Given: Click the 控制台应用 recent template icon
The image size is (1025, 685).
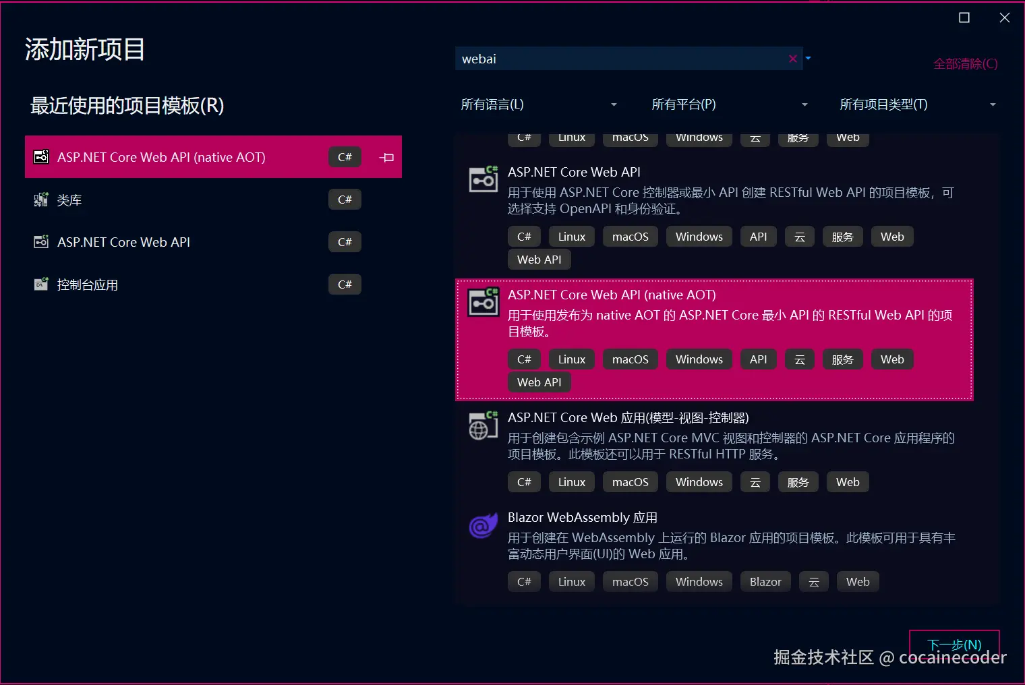Looking at the screenshot, I should [x=41, y=285].
